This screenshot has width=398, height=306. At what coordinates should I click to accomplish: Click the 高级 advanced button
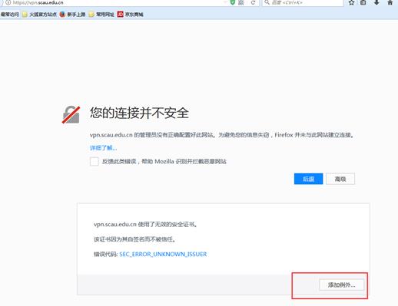click(340, 179)
